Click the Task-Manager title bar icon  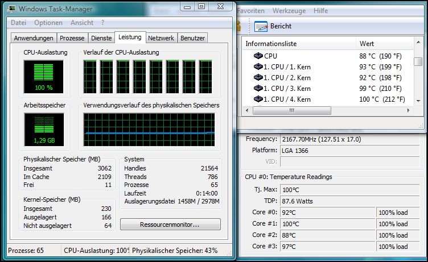[x=11, y=9]
